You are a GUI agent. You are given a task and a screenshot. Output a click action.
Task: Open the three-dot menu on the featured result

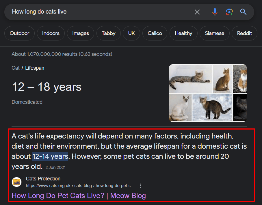coord(140,186)
